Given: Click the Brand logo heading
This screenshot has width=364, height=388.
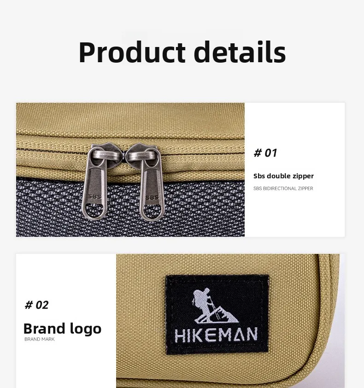Looking at the screenshot, I should click(62, 329).
